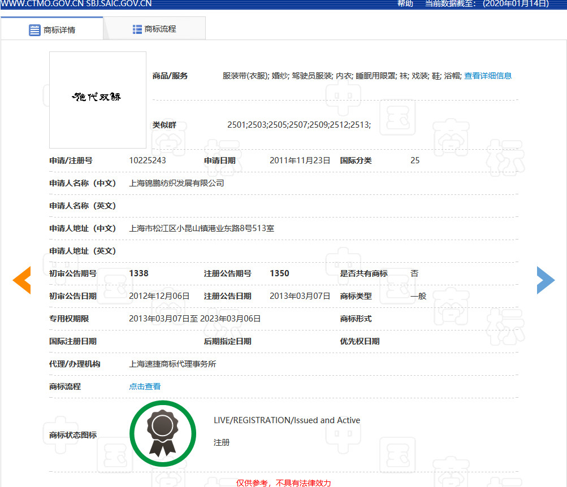This screenshot has width=567, height=487.
Task: Click the 专用权期限 label
Action: (69, 319)
